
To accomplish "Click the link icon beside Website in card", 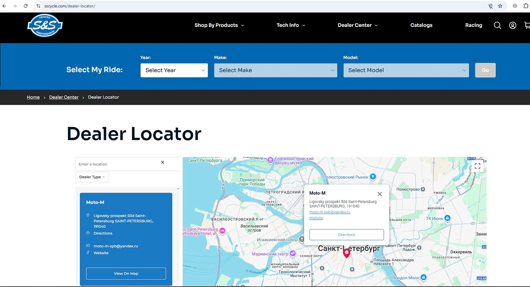I will (88, 253).
